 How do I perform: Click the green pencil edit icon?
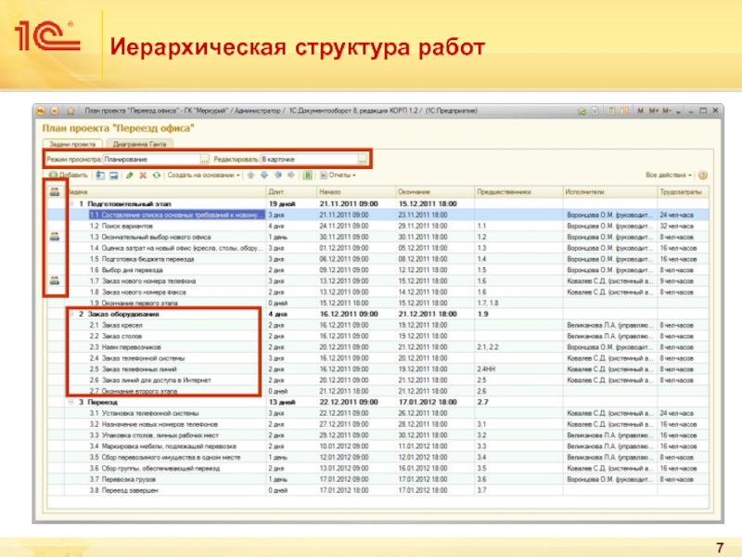130,175
